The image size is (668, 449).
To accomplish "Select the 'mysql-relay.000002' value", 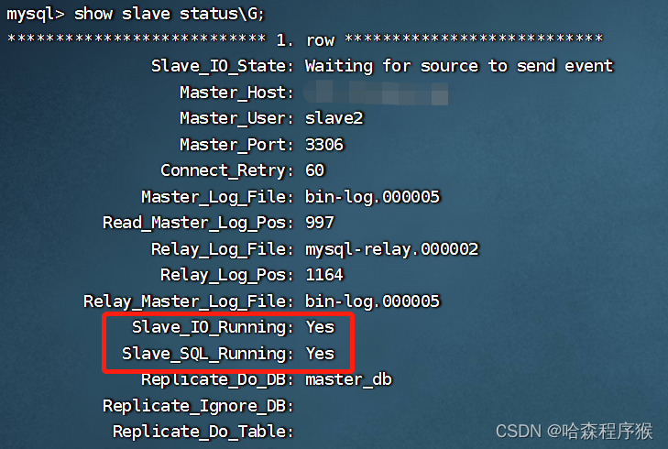I will (x=392, y=249).
